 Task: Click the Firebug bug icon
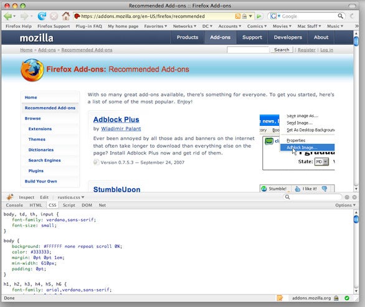tap(9, 197)
